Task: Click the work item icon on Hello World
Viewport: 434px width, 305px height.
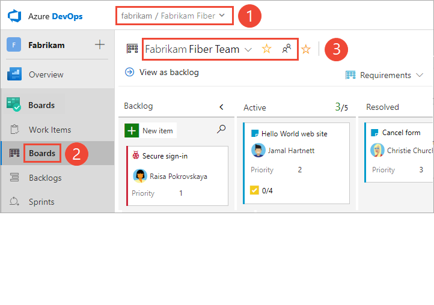Action: pos(255,133)
